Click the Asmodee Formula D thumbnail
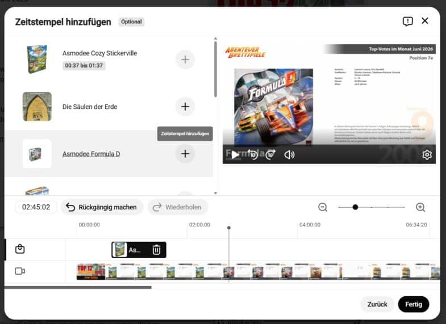The image size is (446, 324). click(x=37, y=154)
